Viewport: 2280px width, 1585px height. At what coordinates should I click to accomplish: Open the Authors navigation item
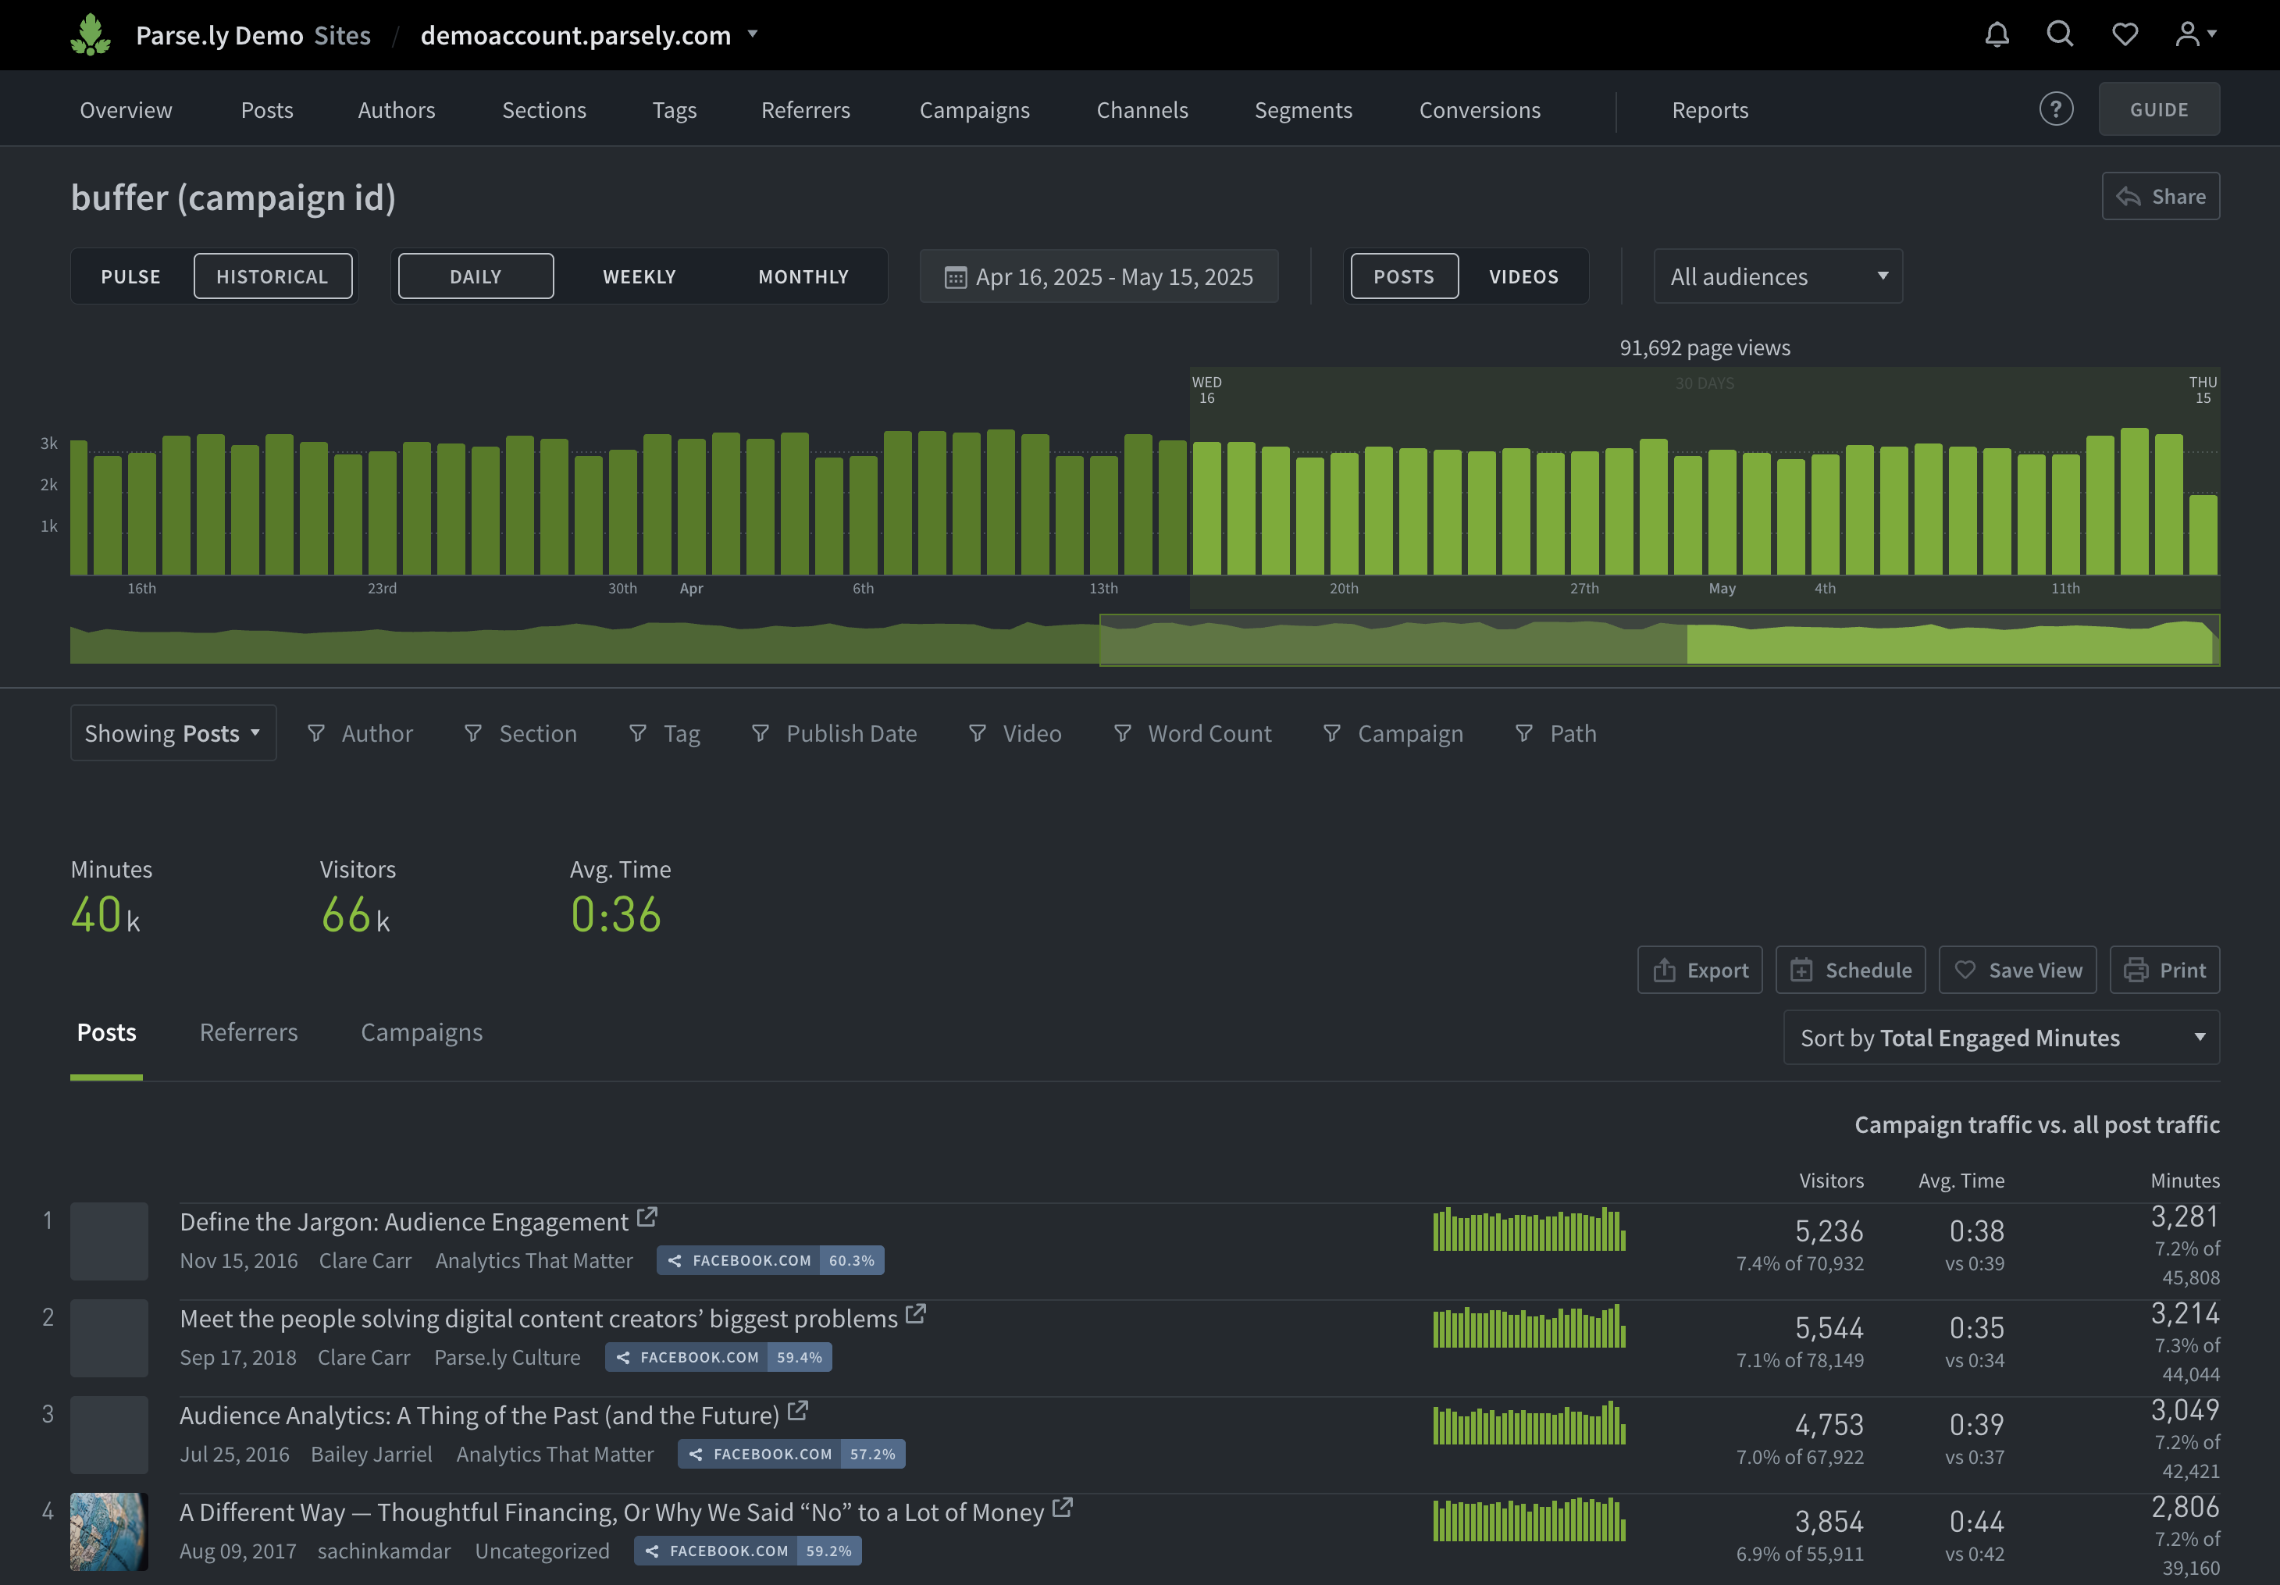click(396, 109)
